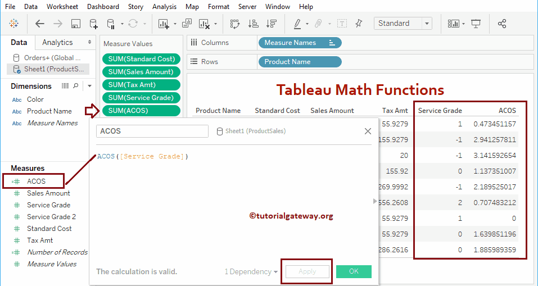The width and height of the screenshot is (538, 286).
Task: Open the clear sheet dropdown arrow
Action: [x=215, y=24]
